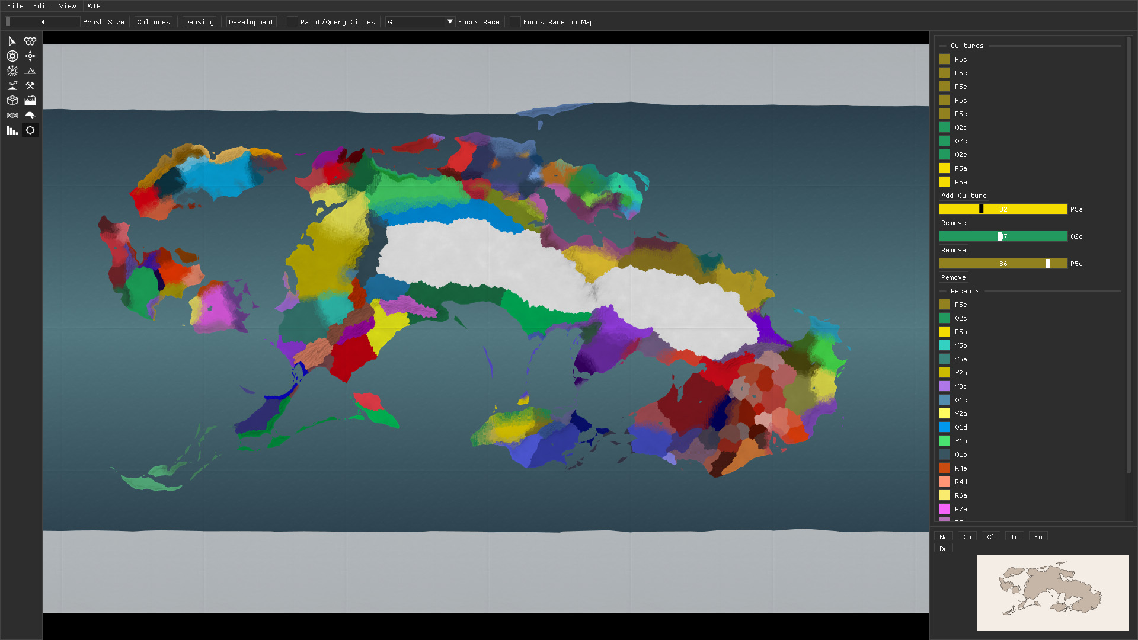
Task: Select the Y2b entry in Recents
Action: click(x=960, y=373)
